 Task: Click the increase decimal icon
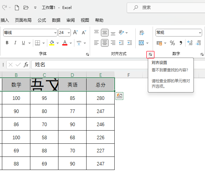tap(190, 43)
